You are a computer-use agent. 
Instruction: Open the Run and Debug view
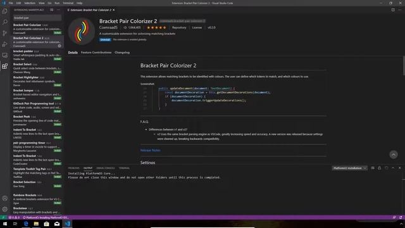pos(4,44)
